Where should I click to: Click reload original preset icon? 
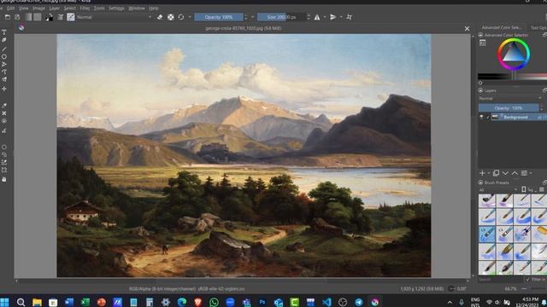pyautogui.click(x=181, y=17)
